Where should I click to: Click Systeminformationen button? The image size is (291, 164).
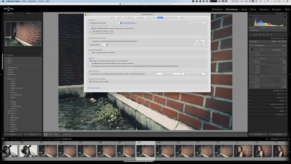point(197,23)
